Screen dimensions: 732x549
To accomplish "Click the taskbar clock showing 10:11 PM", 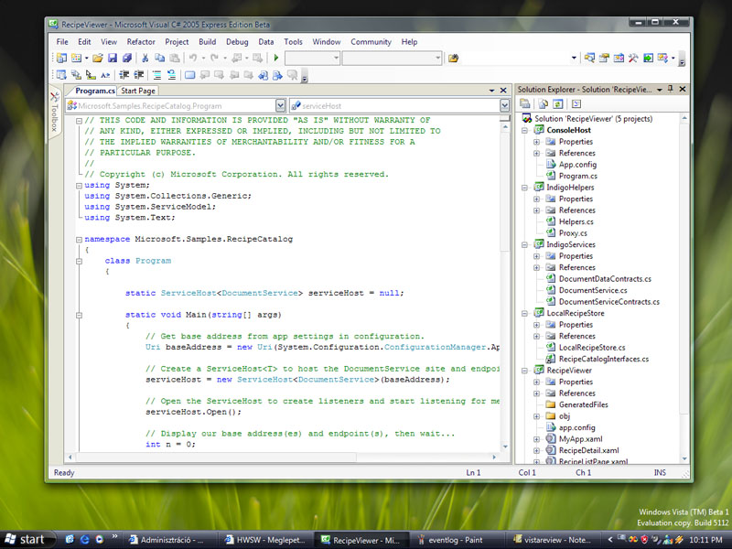I will [705, 540].
